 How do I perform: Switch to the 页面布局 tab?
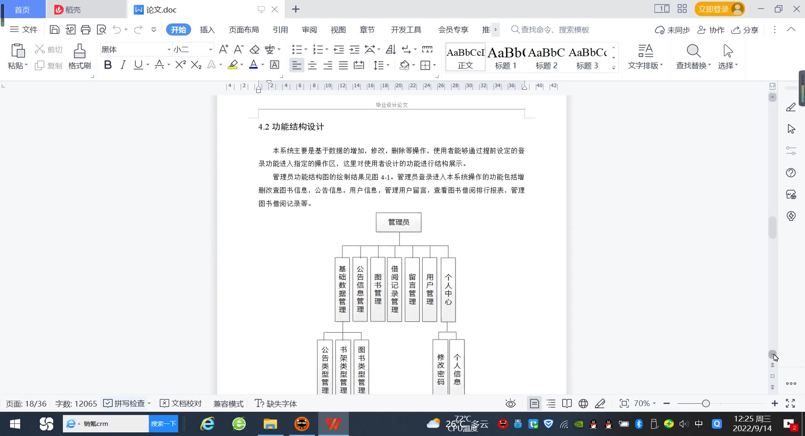pos(244,29)
